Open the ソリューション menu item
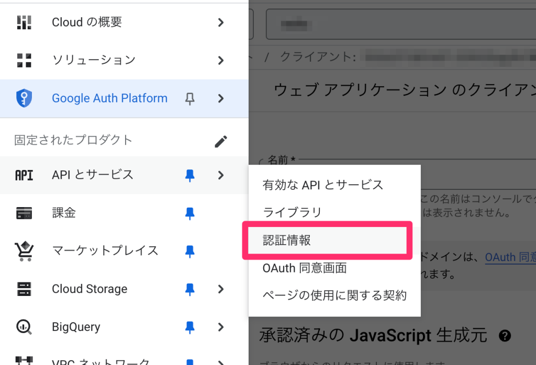This screenshot has height=365, width=536. tap(124, 61)
